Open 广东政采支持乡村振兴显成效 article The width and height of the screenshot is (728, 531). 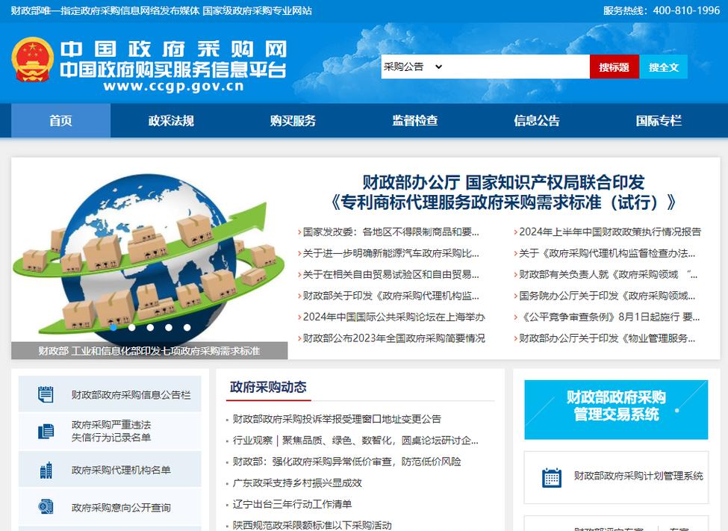297,483
